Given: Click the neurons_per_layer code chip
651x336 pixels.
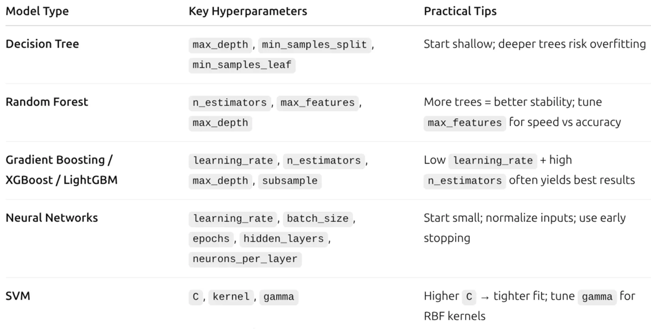Looking at the screenshot, I should click(x=245, y=259).
